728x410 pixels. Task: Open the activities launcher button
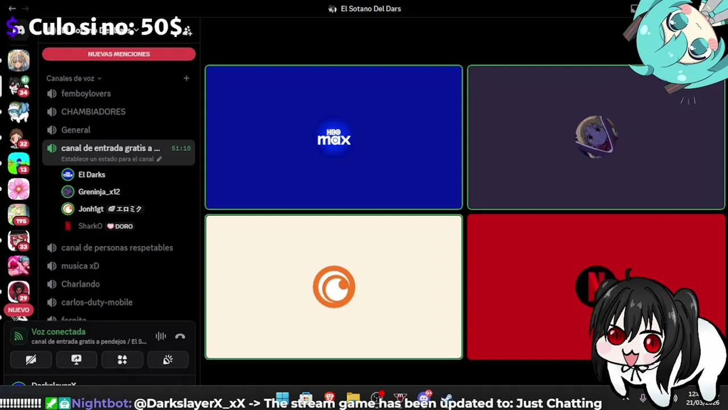pyautogui.click(x=122, y=360)
